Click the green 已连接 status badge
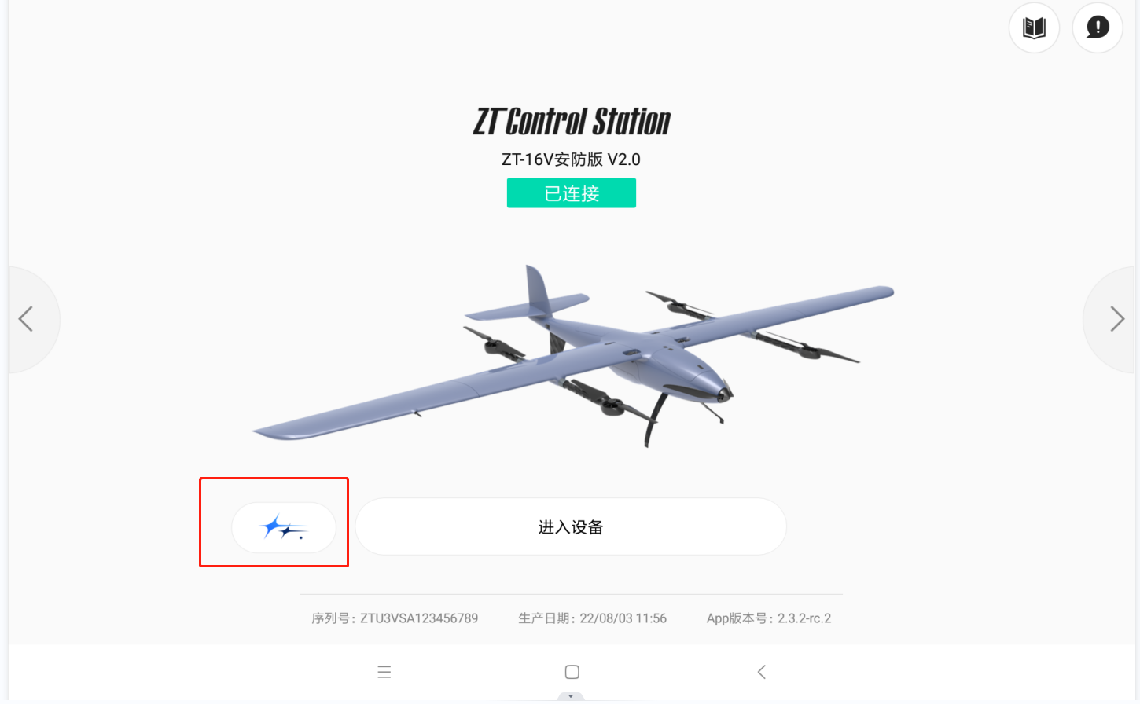 pos(572,193)
